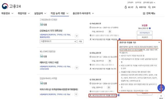Viewport: 165px width, 99px height.
Task: Select NCS직종 훈련기관 취업률: 63.8% text
Action: click(104, 95)
